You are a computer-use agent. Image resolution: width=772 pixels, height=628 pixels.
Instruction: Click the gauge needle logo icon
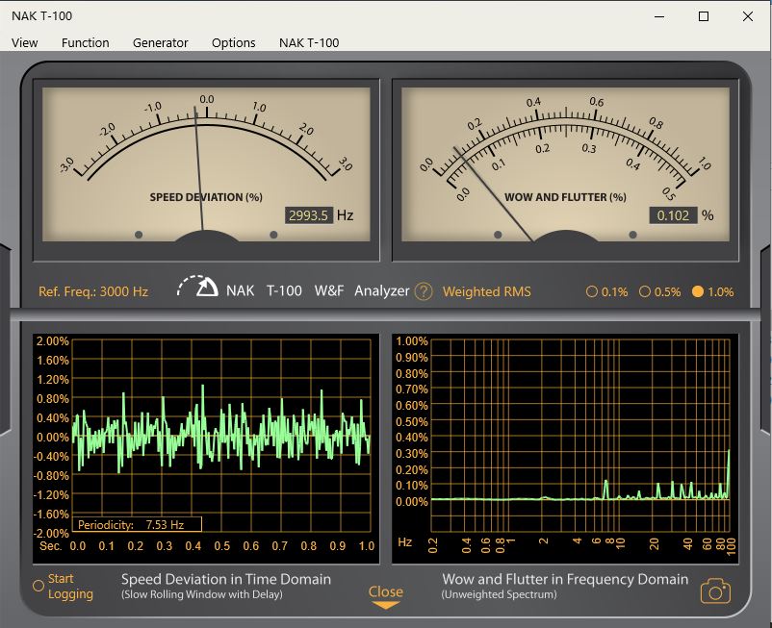(x=197, y=287)
